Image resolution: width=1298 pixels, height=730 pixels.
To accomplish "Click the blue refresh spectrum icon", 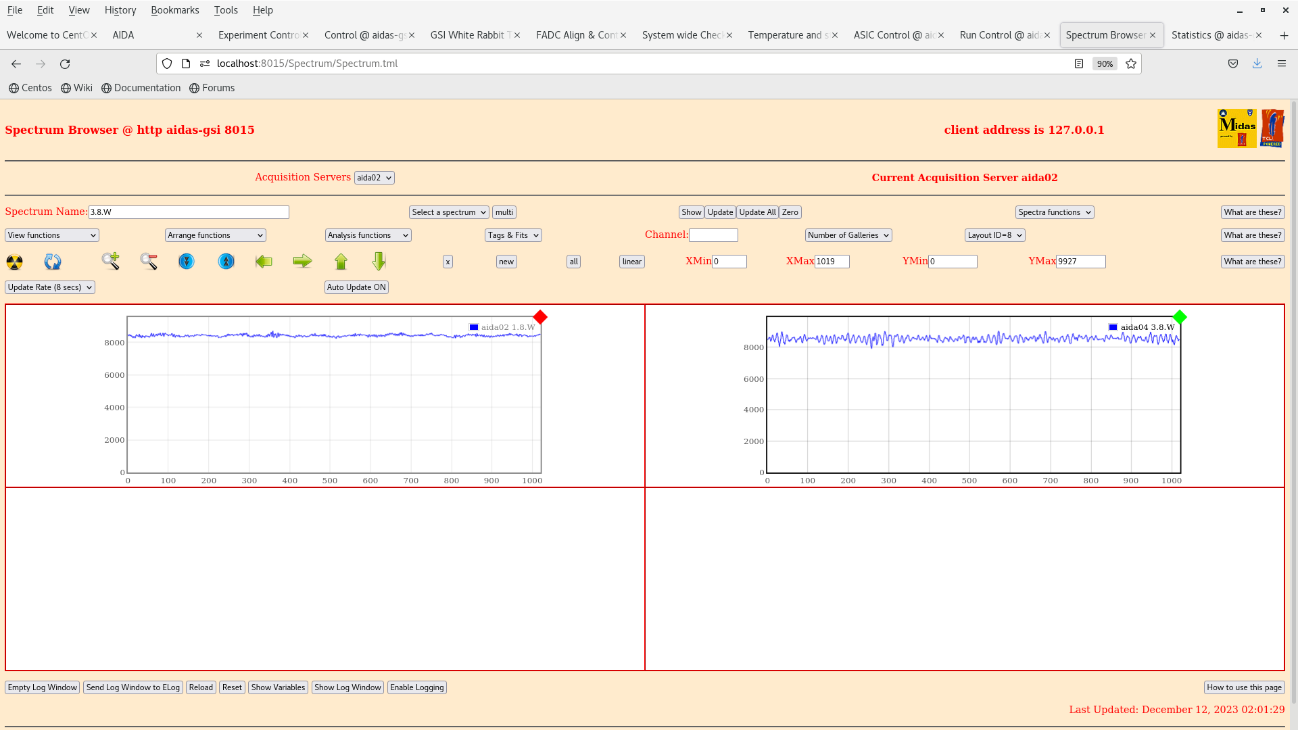I will [x=52, y=262].
